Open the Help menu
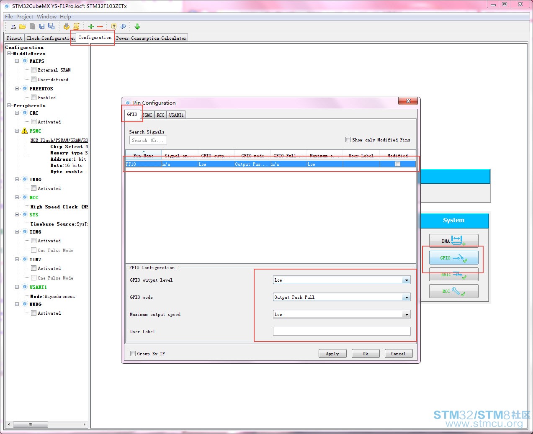Image resolution: width=533 pixels, height=434 pixels. pyautogui.click(x=65, y=17)
